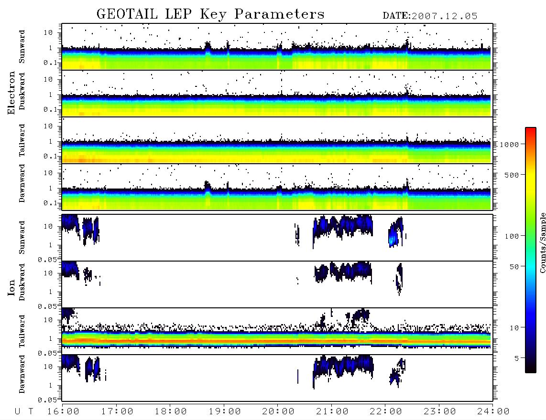Select the Electron Sunward axis label
The width and height of the screenshot is (546, 420).
[22, 47]
